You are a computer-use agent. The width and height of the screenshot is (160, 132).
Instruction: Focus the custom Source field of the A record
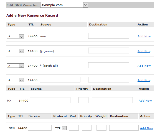click(60, 79)
